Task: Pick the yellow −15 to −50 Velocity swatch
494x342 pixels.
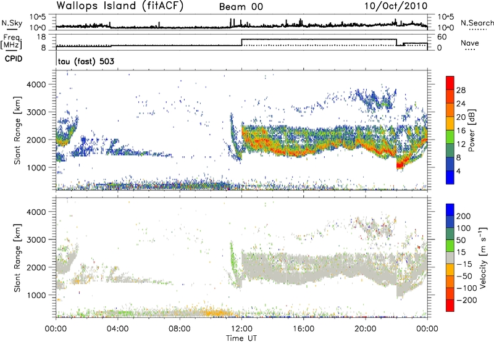Action: coord(450,270)
